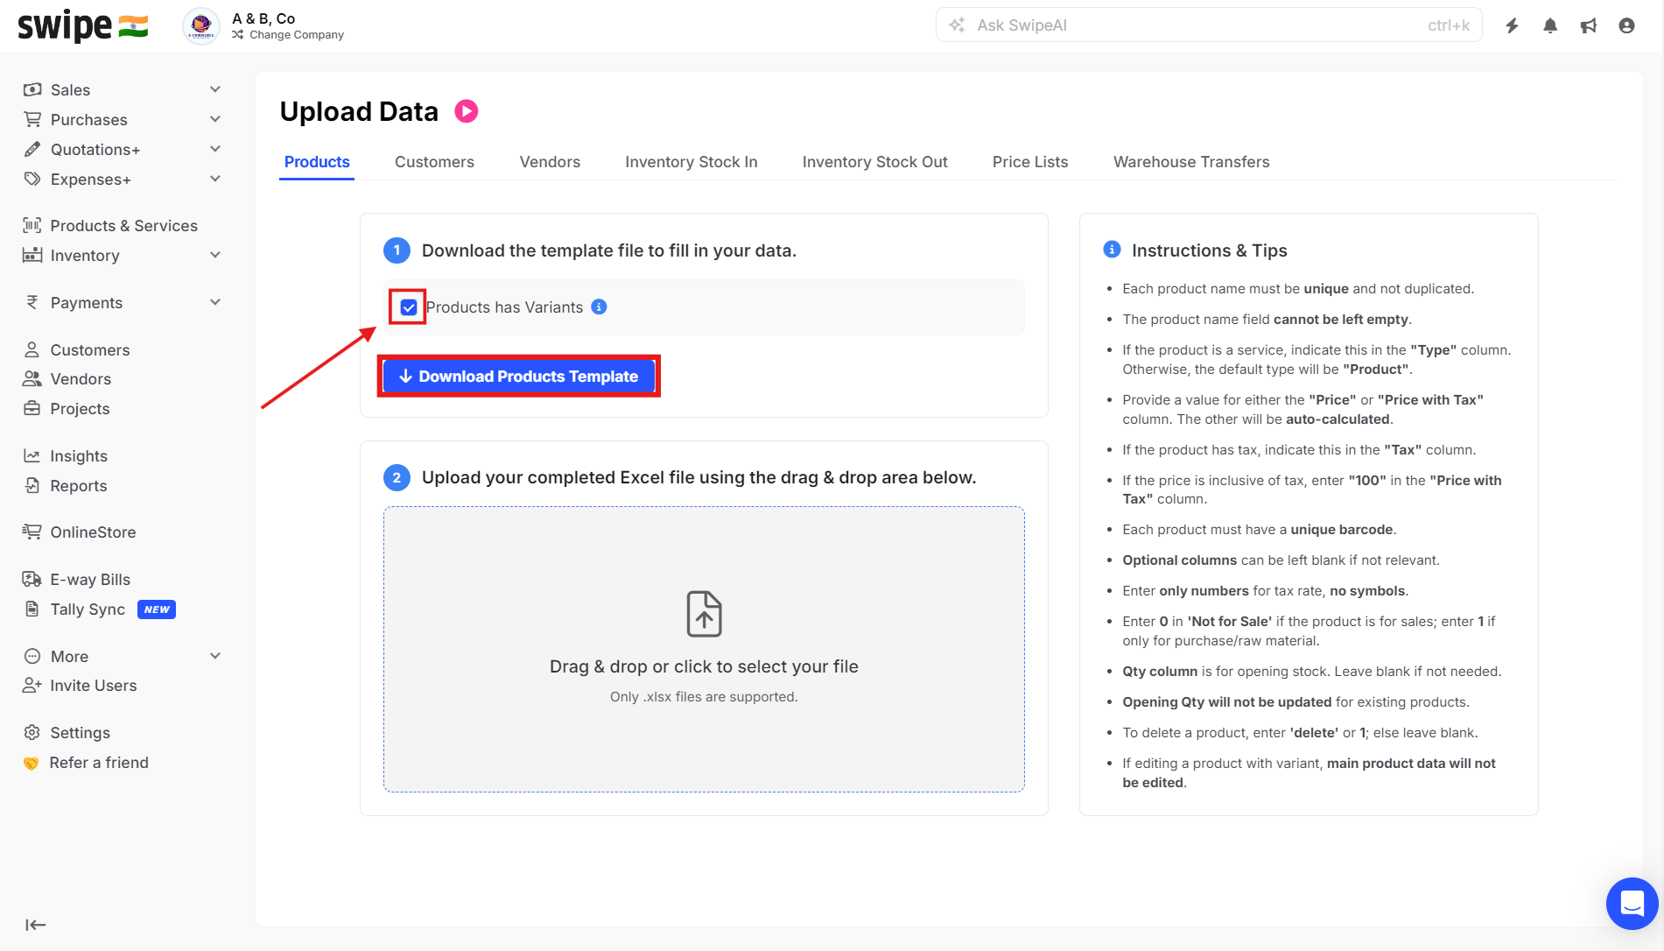This screenshot has width=1664, height=951.
Task: Click the info icon beside Products has Variants
Action: click(599, 306)
